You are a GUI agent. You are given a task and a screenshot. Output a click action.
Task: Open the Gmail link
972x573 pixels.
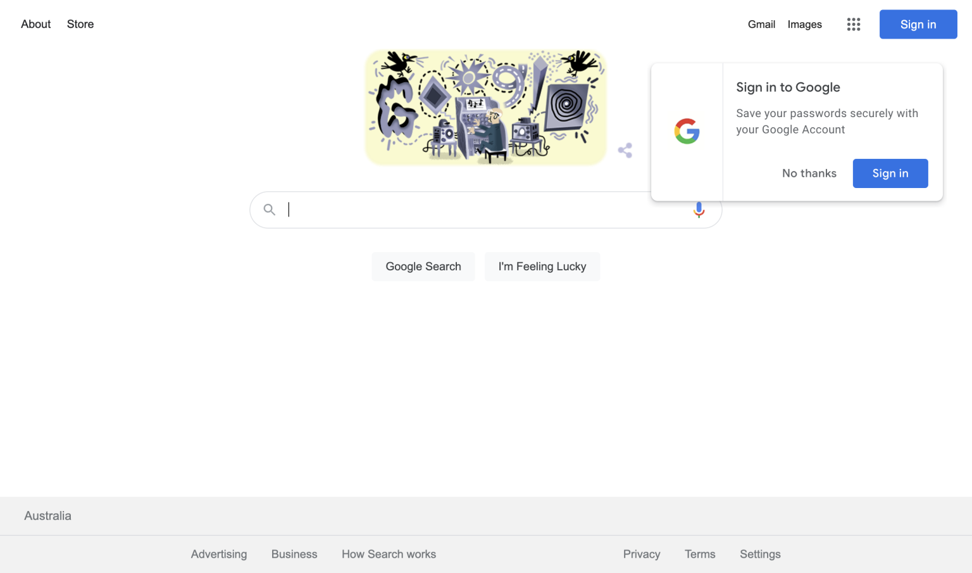click(x=761, y=25)
